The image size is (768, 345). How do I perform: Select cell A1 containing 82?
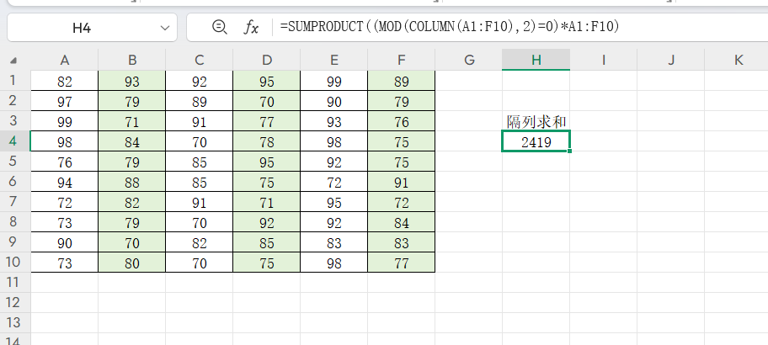[x=65, y=81]
